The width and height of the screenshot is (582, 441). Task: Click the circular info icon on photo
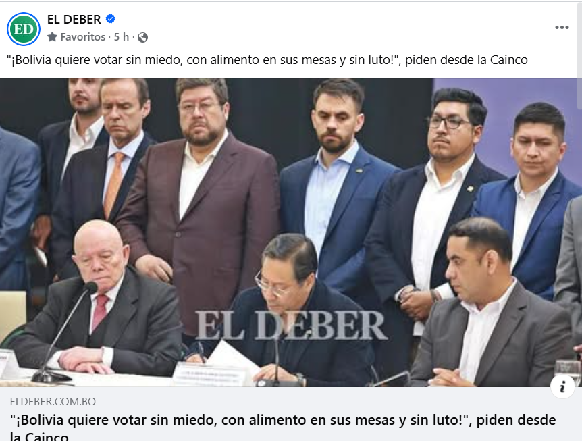tap(562, 386)
